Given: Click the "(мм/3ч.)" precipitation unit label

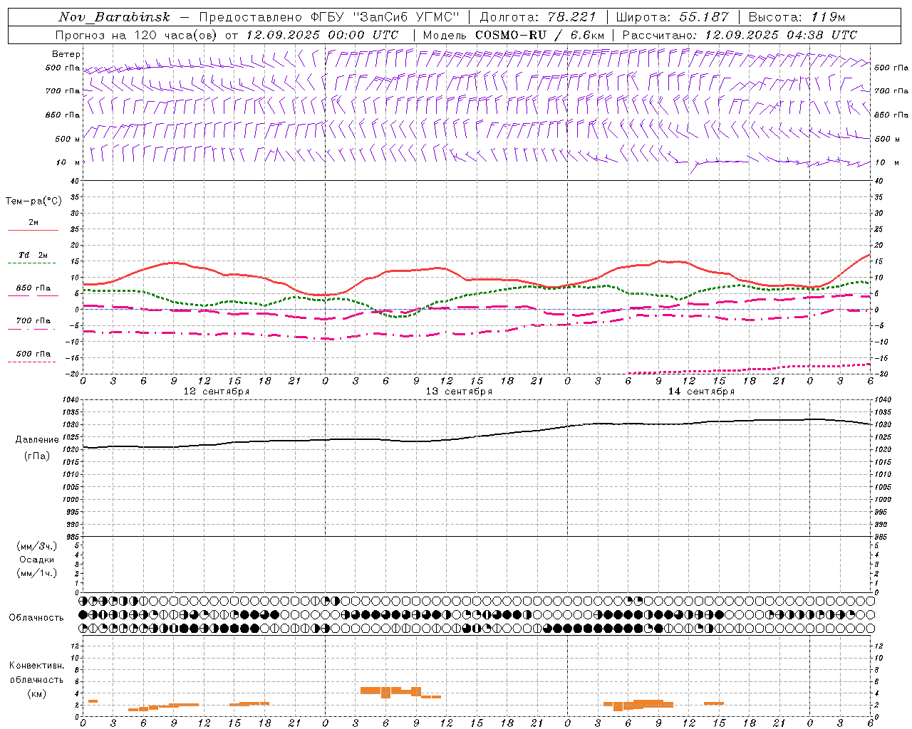Looking at the screenshot, I should (x=37, y=546).
